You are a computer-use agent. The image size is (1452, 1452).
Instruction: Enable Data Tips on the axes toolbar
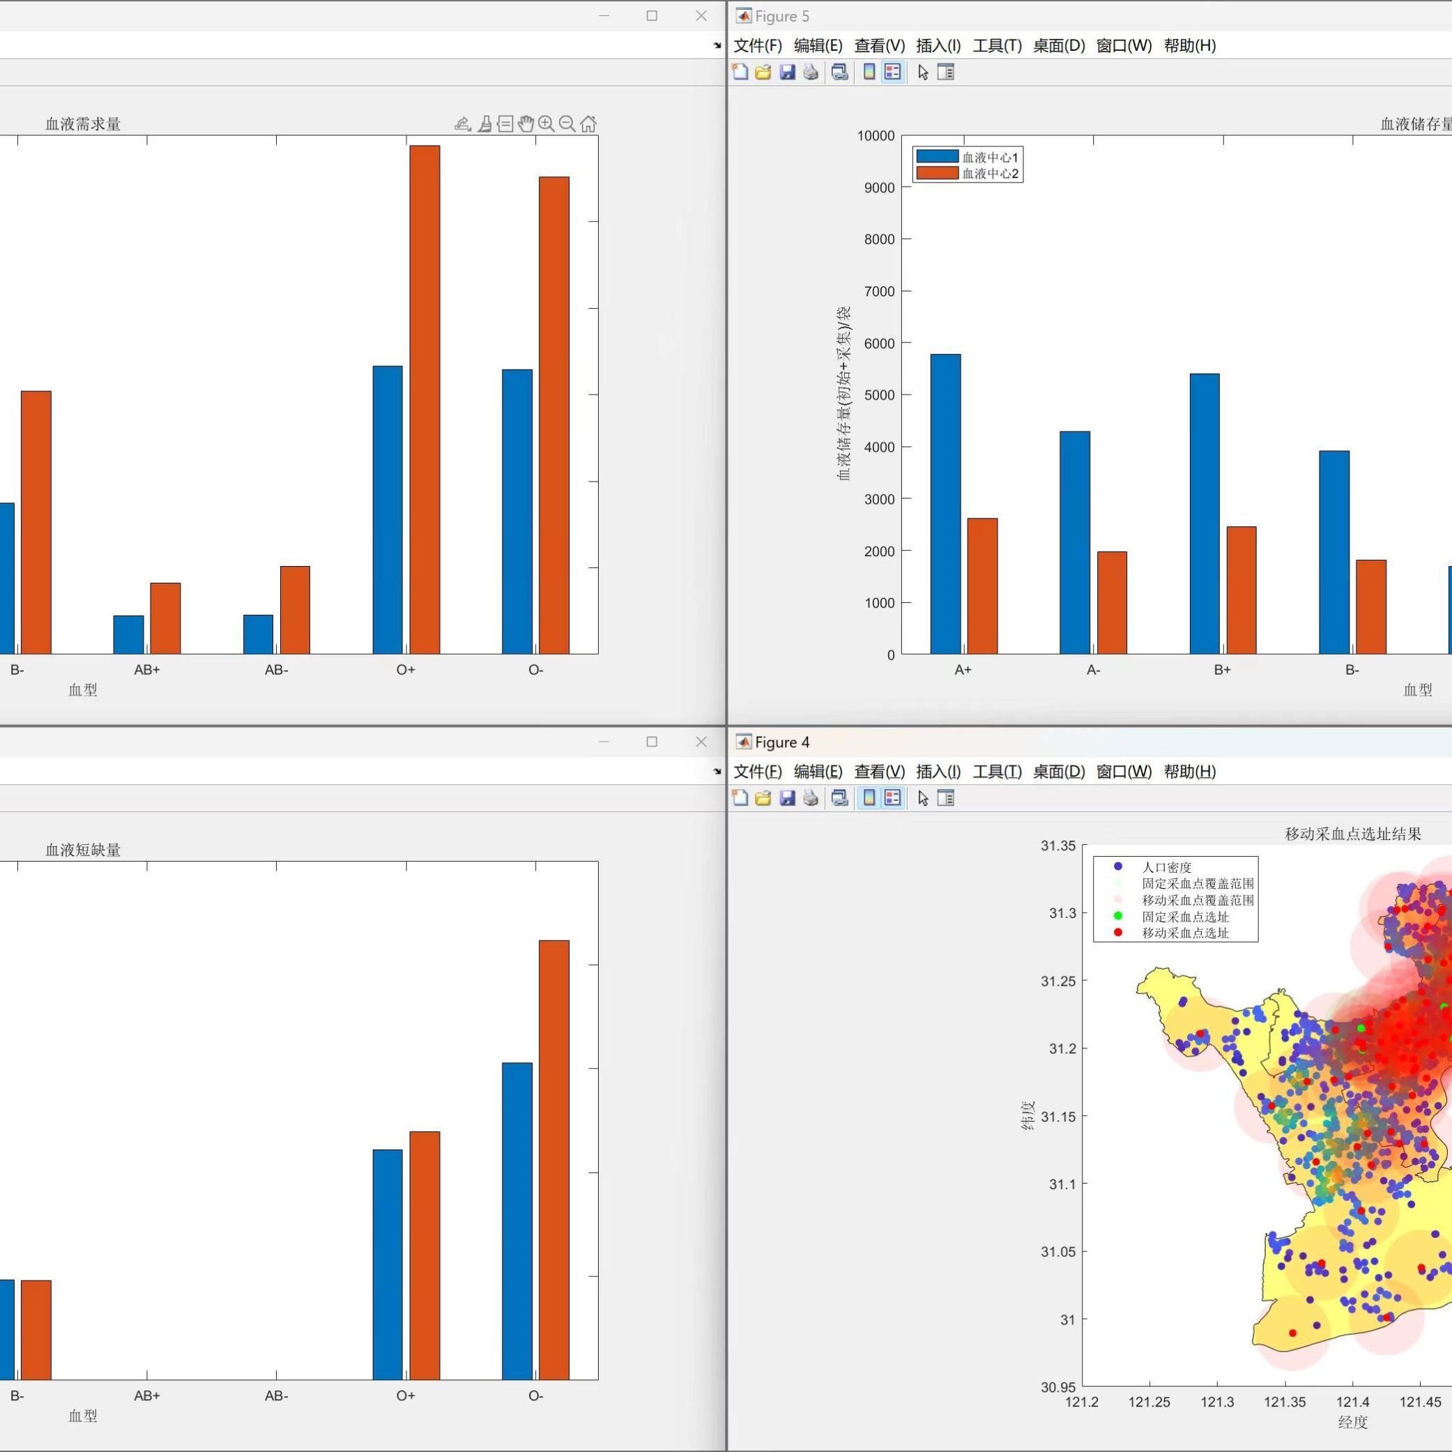[x=505, y=124]
